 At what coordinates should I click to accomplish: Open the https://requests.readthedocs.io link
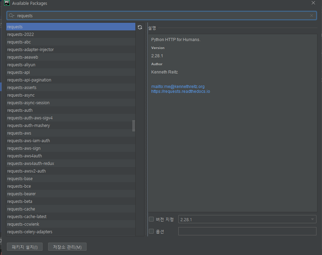180,91
